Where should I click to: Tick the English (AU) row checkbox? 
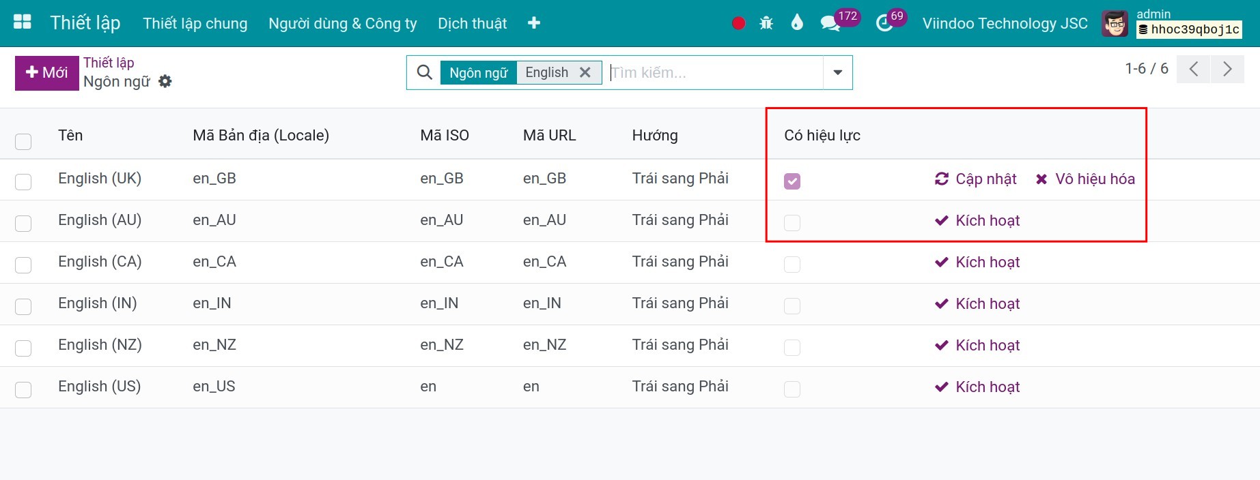(23, 223)
